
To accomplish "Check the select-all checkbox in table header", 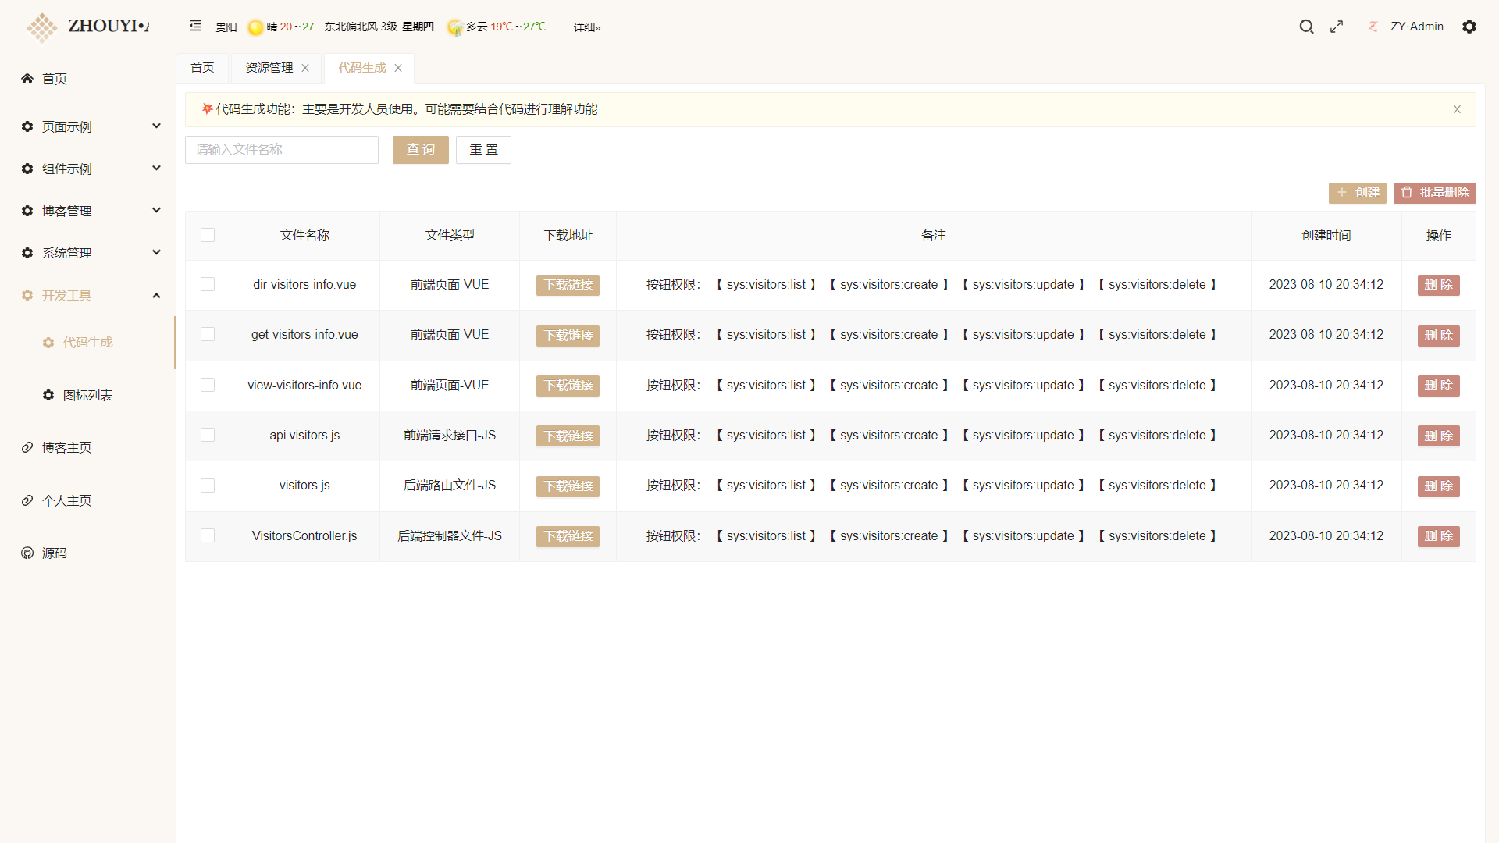I will (208, 235).
